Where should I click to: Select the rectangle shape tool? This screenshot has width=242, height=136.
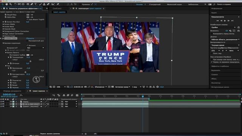pyautogui.click(x=28, y=4)
